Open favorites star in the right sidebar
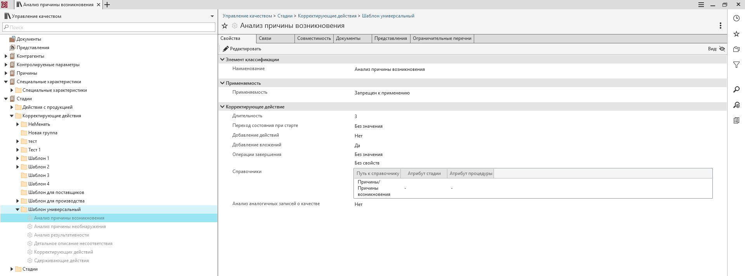Image resolution: width=745 pixels, height=276 pixels. click(x=736, y=34)
